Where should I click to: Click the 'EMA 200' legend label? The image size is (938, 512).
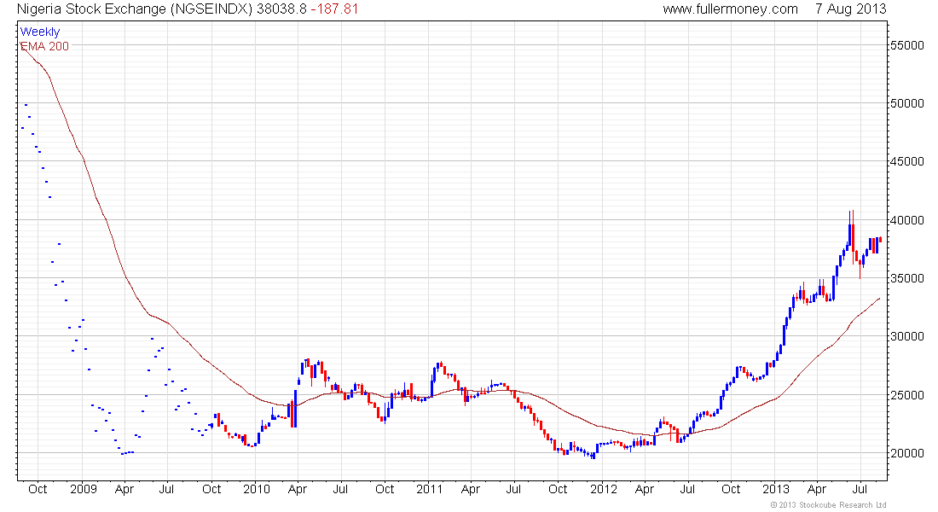[44, 46]
